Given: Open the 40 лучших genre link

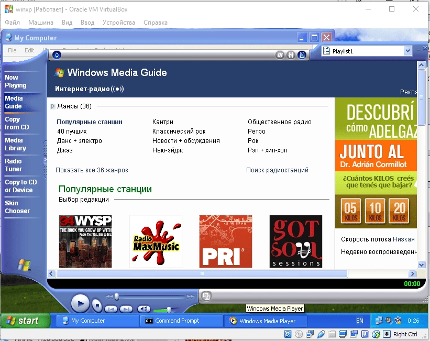Looking at the screenshot, I should tap(72, 131).
